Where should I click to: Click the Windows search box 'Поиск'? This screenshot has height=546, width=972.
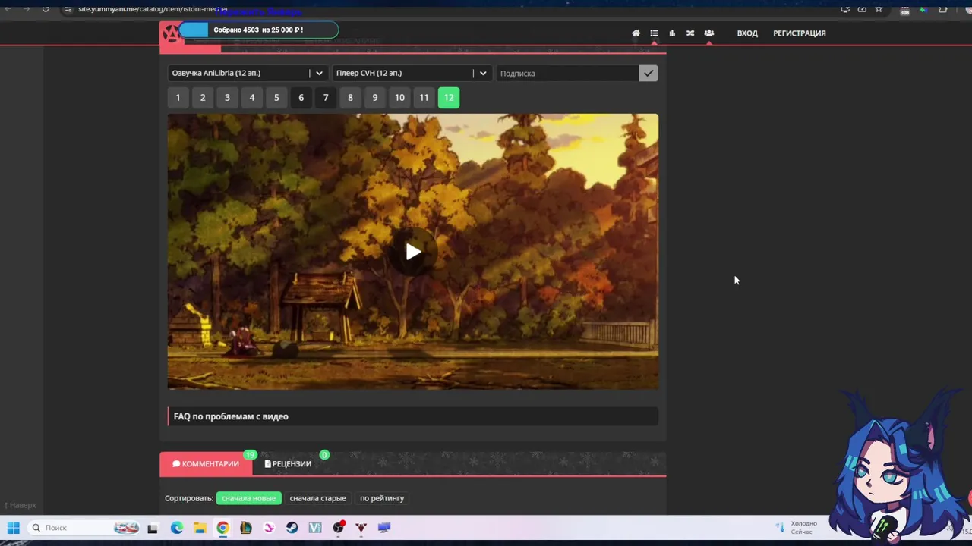click(x=85, y=528)
